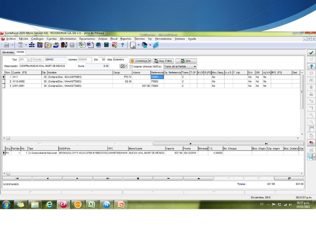The height and width of the screenshot is (237, 316).
Task: Open the Herramientas menu
Action: (x=163, y=39)
